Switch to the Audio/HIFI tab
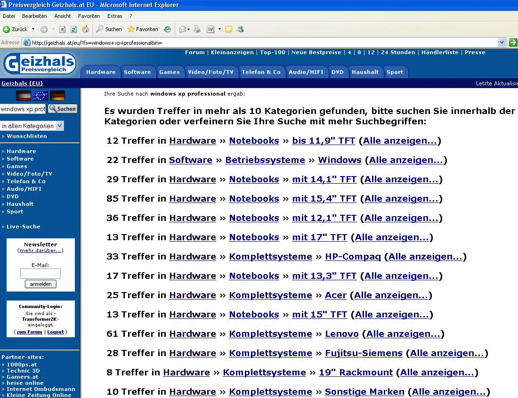518x398 pixels. coord(306,72)
